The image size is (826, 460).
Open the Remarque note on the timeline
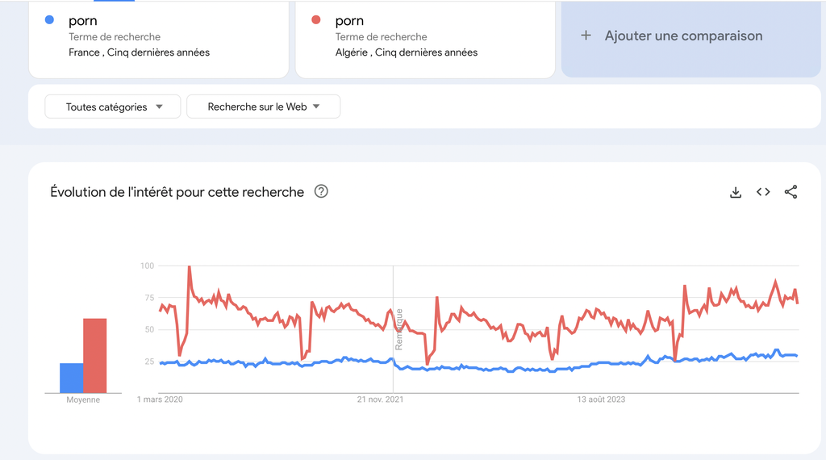click(x=398, y=328)
